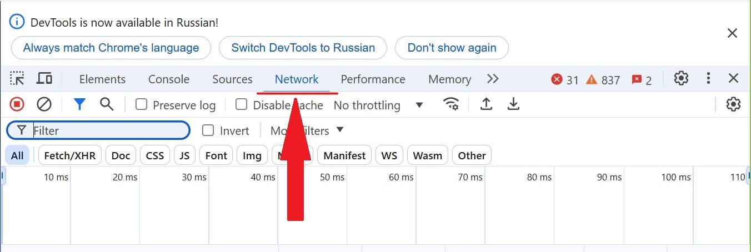Viewport: 751px width, 252px height.
Task: Export HAR with download arrow icon
Action: (514, 104)
